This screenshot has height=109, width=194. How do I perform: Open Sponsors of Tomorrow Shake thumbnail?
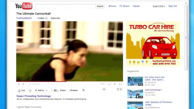135,105
